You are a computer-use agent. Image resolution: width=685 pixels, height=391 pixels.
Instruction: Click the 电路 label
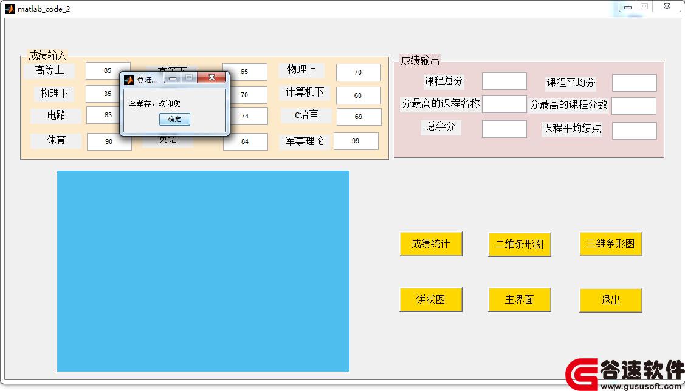(57, 115)
